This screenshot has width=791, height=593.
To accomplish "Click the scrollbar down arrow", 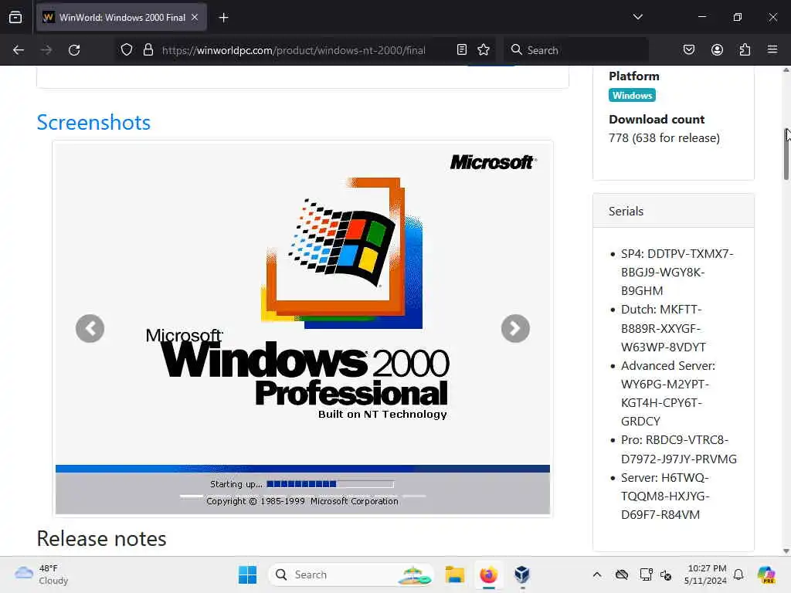I will (786, 551).
